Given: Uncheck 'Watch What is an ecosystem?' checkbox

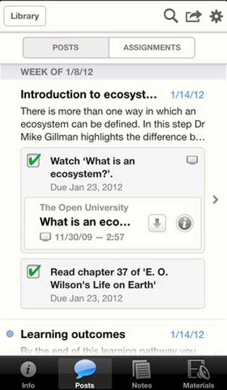Looking at the screenshot, I should point(33,160).
